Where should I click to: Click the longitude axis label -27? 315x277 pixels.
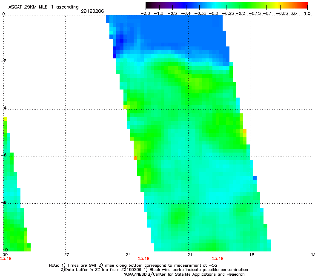coord(65,254)
